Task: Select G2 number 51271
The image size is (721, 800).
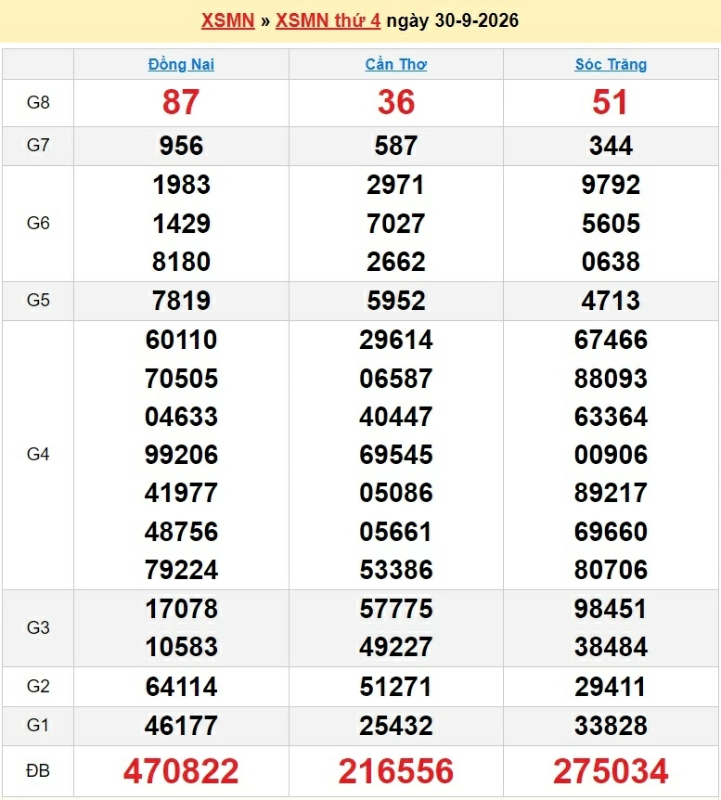Action: (396, 687)
